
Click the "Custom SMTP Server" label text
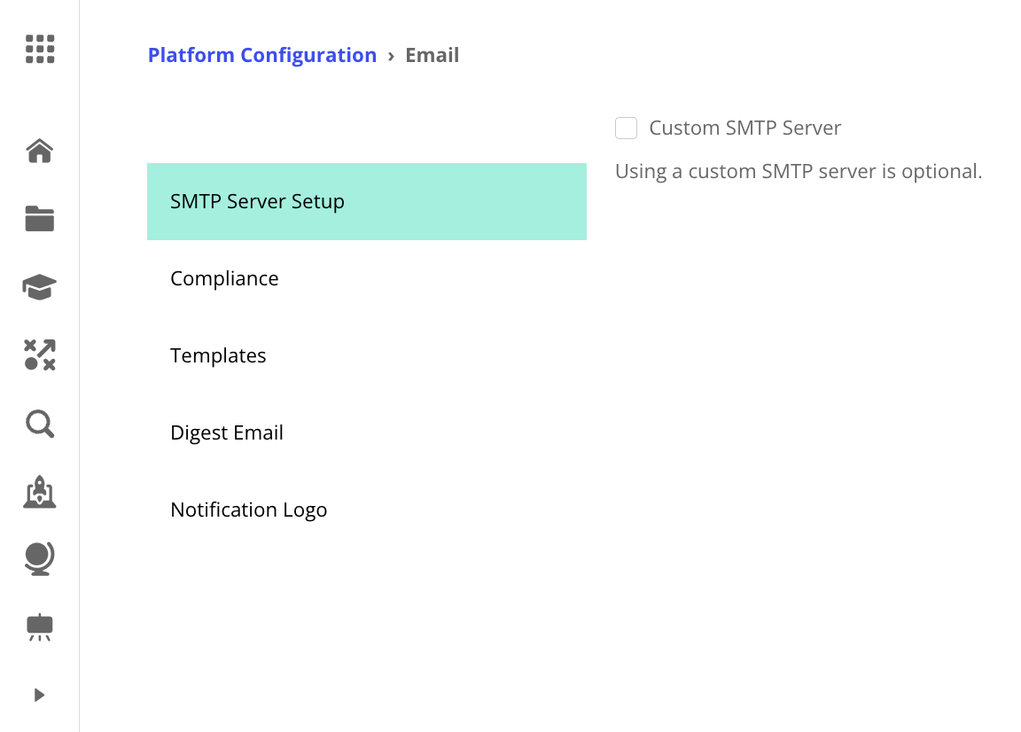[745, 128]
